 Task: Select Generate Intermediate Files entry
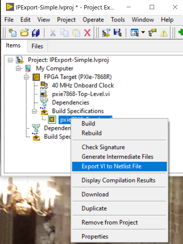pos(119,157)
